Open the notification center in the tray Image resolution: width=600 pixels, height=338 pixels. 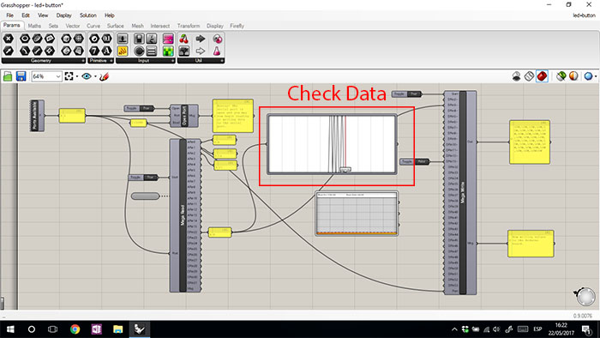point(586,329)
